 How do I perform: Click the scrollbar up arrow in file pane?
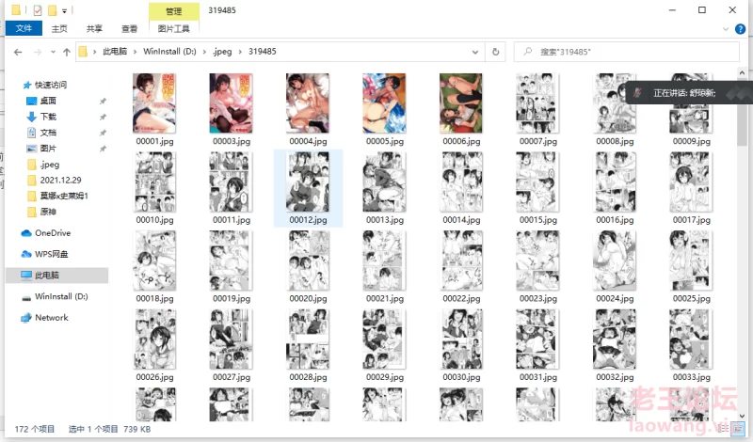point(742,73)
